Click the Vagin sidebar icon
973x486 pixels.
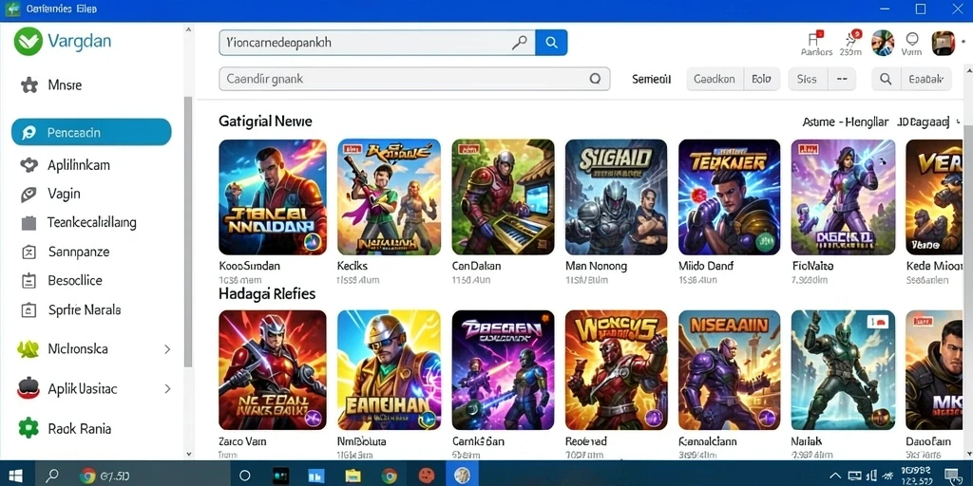pos(29,194)
